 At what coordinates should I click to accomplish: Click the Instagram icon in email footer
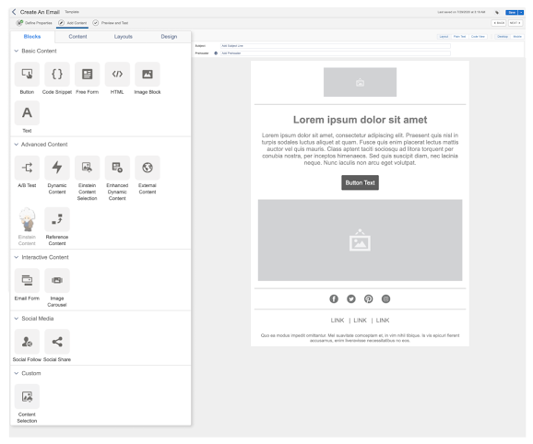385,298
